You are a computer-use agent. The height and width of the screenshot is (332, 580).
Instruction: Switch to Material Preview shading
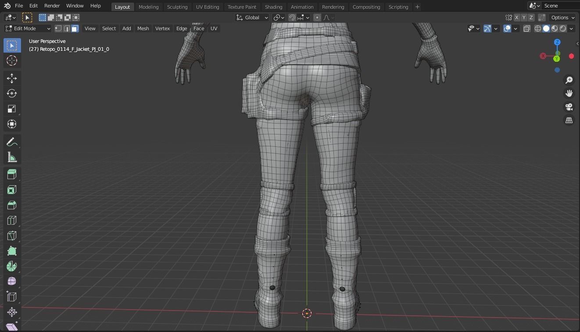point(555,28)
